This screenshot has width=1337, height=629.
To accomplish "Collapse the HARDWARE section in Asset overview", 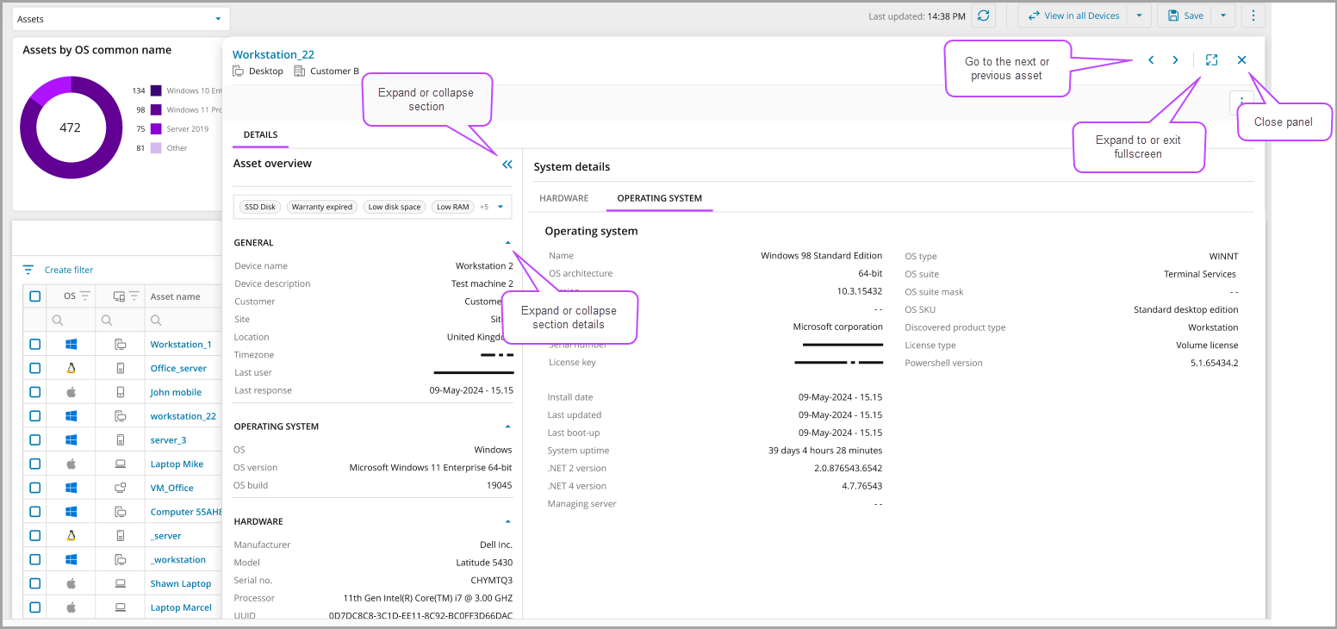I will point(507,521).
